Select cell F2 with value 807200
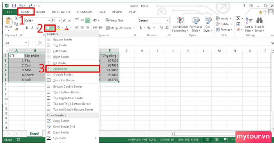This screenshot has width=274, height=146. tap(110, 61)
